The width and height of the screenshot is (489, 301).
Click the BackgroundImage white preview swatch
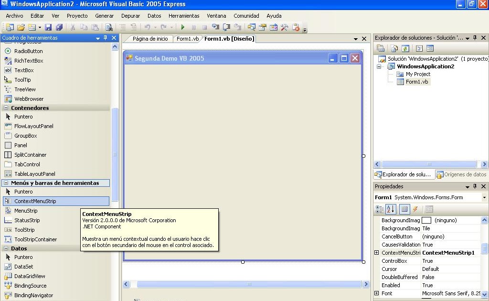coord(426,220)
